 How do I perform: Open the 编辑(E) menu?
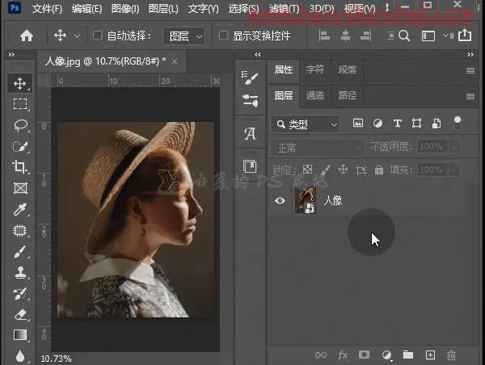[x=86, y=9]
